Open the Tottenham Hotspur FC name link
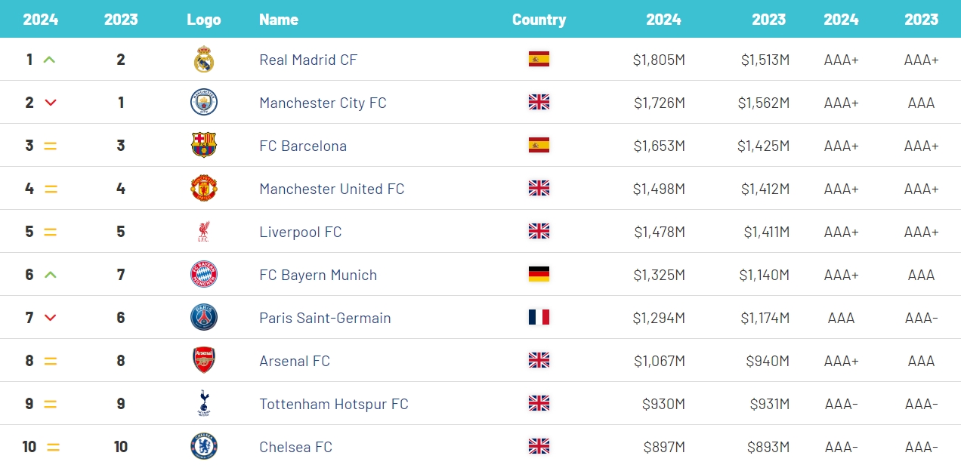Viewport: 961px width, 468px height. (x=333, y=404)
